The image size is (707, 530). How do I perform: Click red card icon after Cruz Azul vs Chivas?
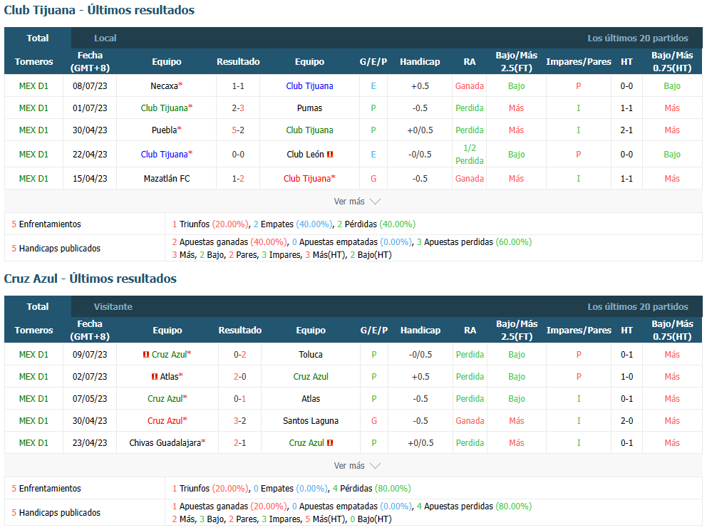330,443
